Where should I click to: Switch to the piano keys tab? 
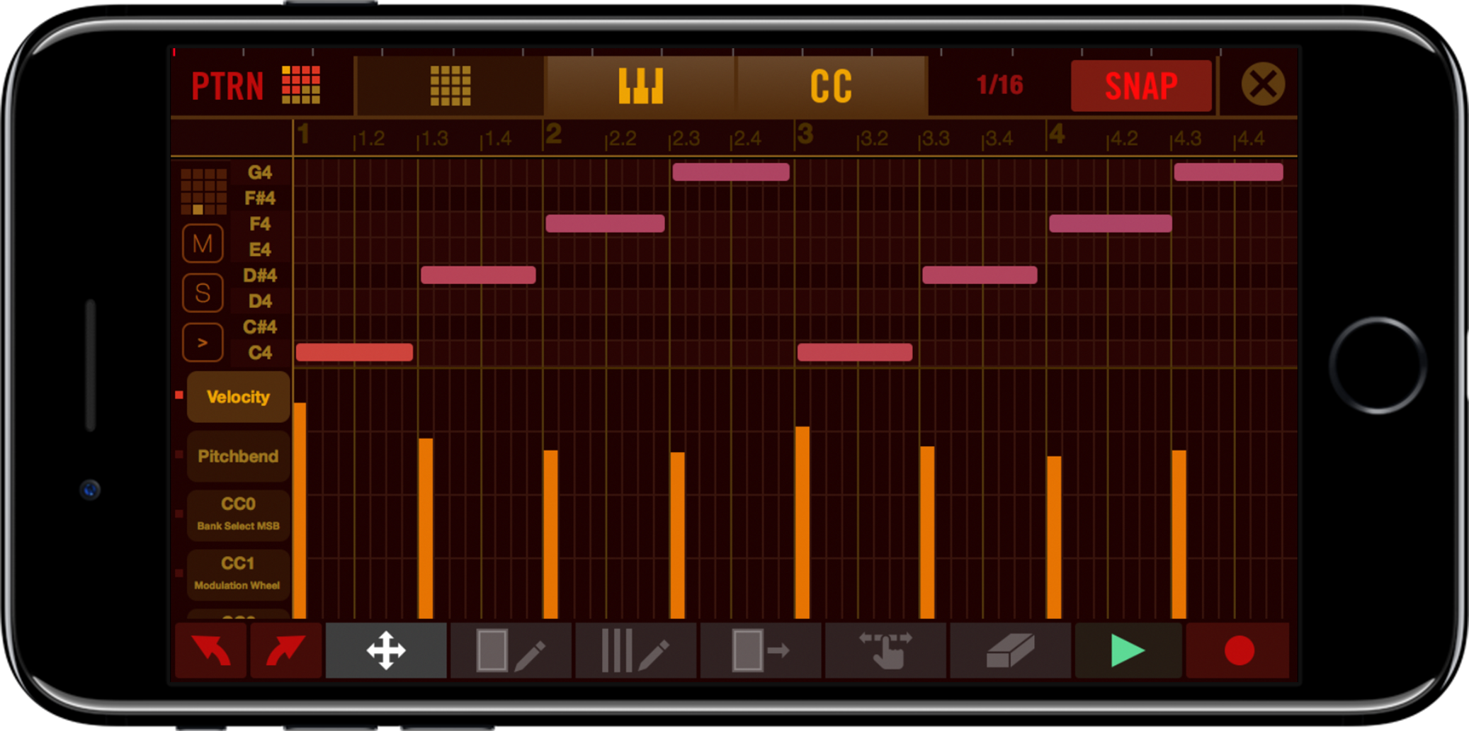click(640, 86)
